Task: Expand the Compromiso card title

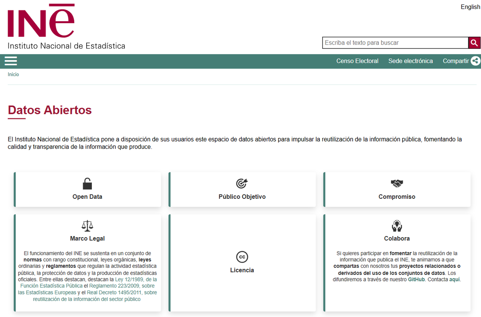Action: click(x=397, y=197)
